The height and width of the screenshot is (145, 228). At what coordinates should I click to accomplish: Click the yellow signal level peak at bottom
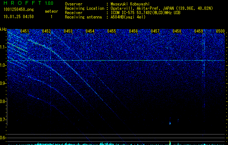[x=170, y=143]
